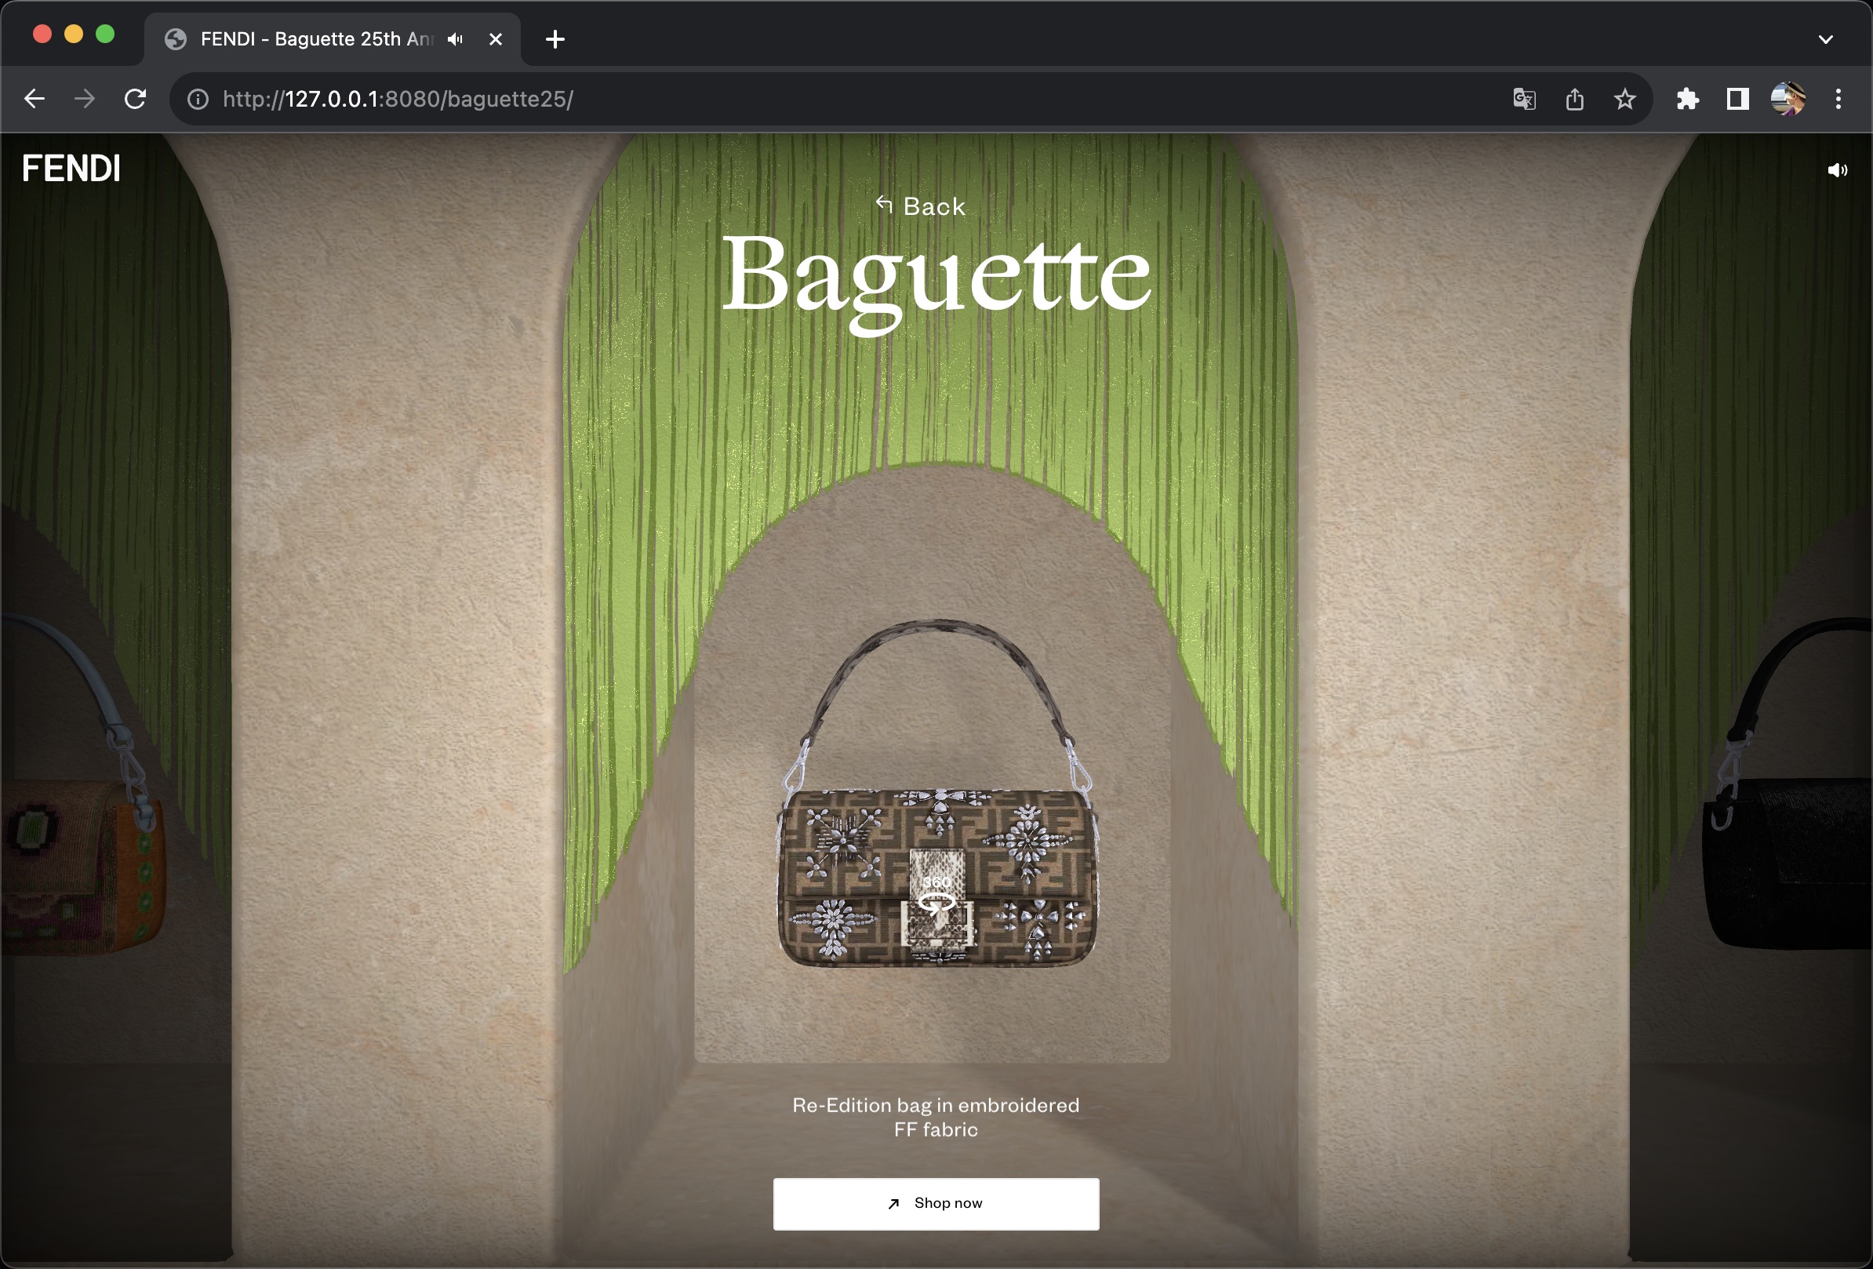Click the Back link above Baguette
Screen dimensions: 1873x1269
coord(920,206)
